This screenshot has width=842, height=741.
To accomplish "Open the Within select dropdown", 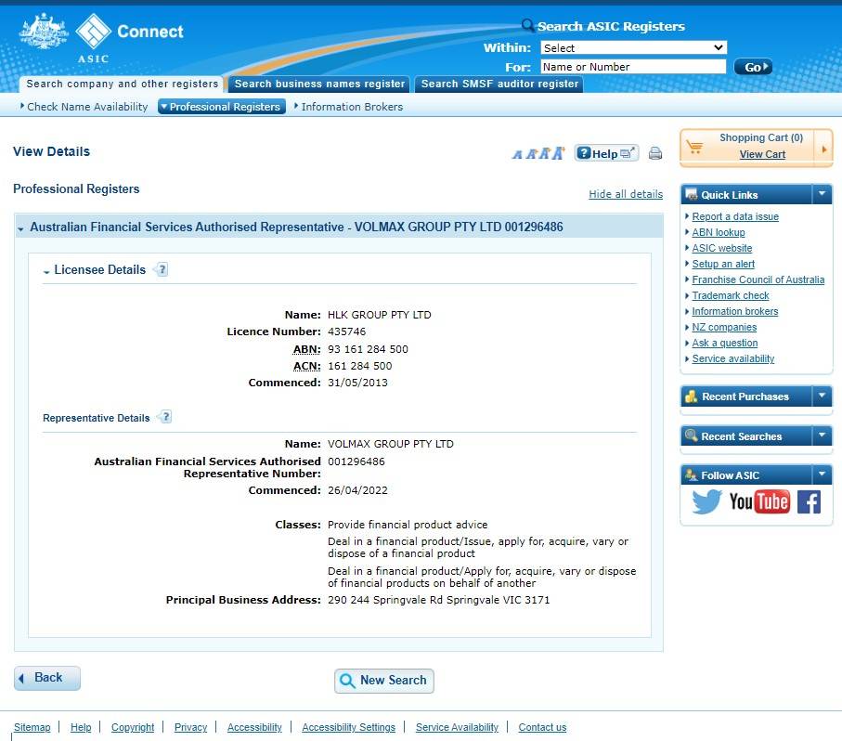I will click(633, 47).
